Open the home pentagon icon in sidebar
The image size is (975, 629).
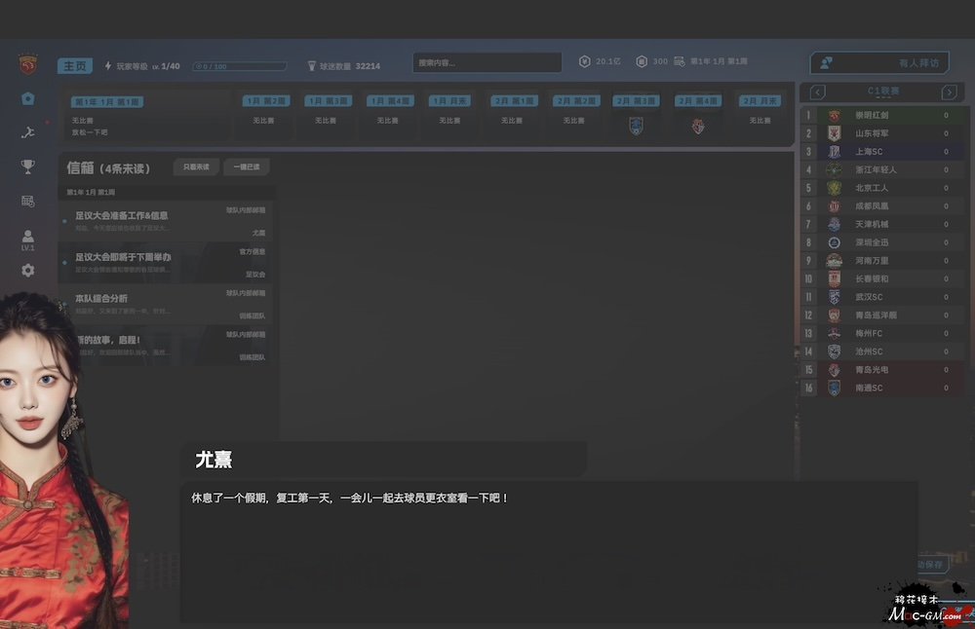pyautogui.click(x=27, y=98)
